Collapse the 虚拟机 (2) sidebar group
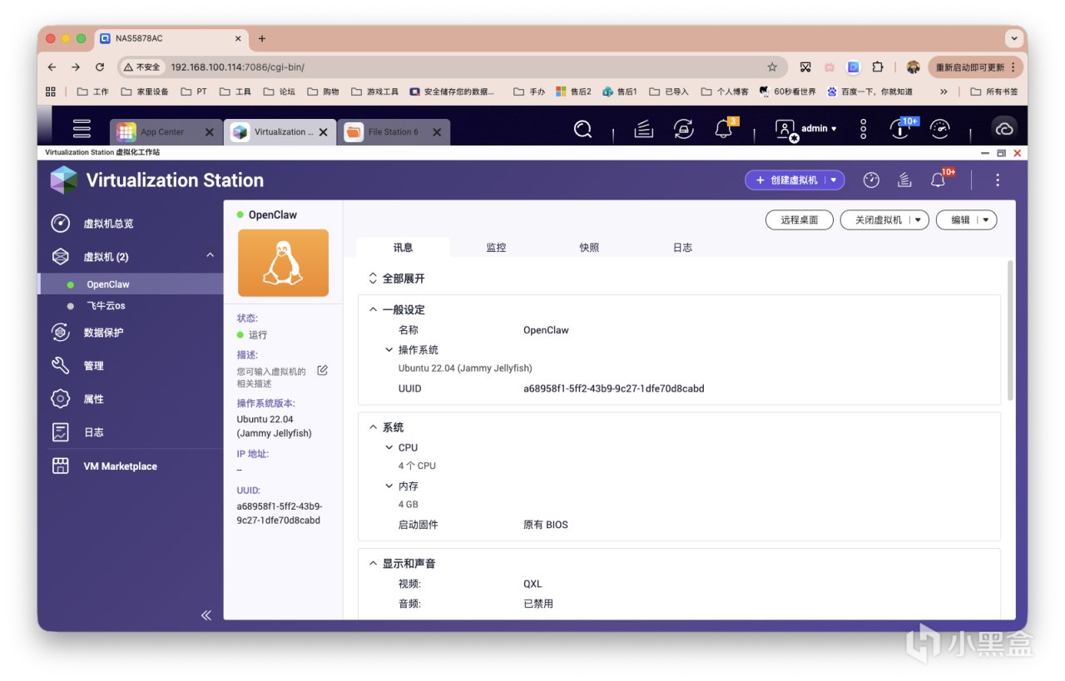 210,256
